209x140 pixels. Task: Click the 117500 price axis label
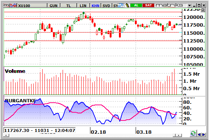click(x=194, y=25)
